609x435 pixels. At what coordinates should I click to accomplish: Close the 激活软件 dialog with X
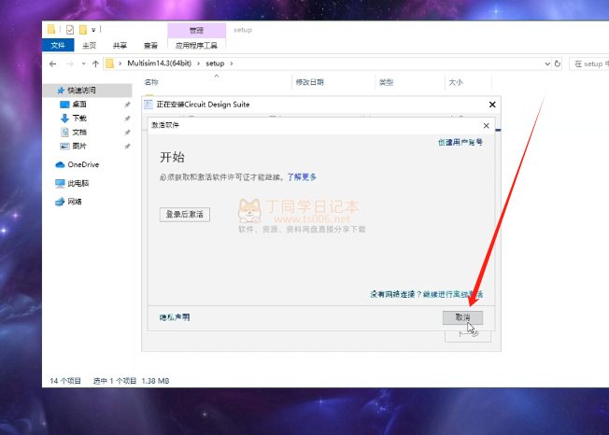[x=486, y=125]
